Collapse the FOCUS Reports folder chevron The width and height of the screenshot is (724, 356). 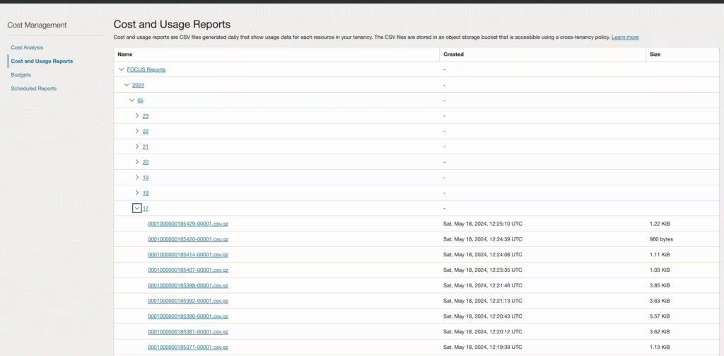(122, 69)
